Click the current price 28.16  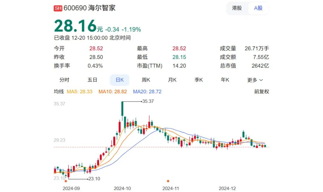pyautogui.click(x=75, y=26)
